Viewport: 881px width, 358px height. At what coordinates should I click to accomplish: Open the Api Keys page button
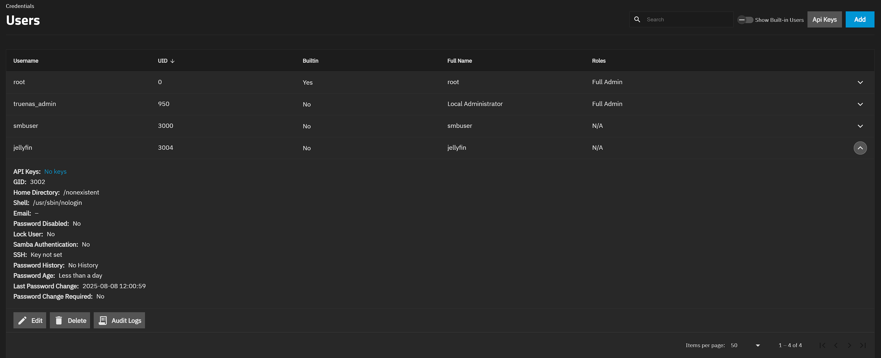pos(824,20)
